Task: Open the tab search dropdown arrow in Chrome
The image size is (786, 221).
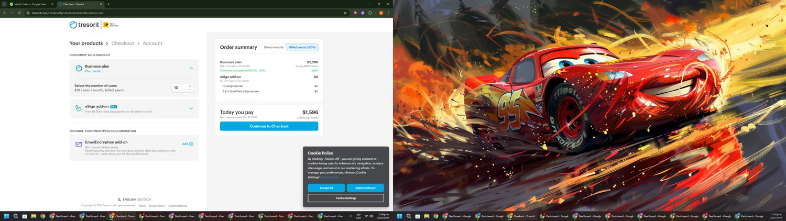Action: [4, 4]
